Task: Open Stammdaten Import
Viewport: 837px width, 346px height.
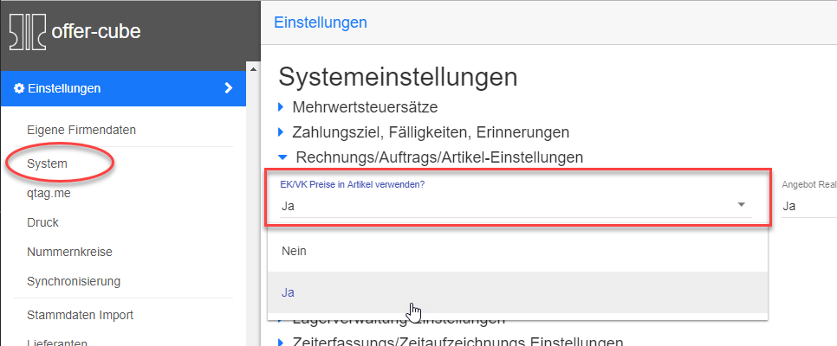Action: click(80, 315)
